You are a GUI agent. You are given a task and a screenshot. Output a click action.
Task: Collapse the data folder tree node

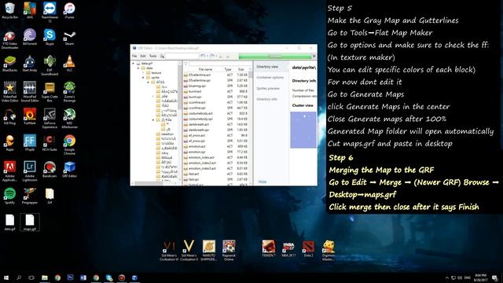pos(138,68)
